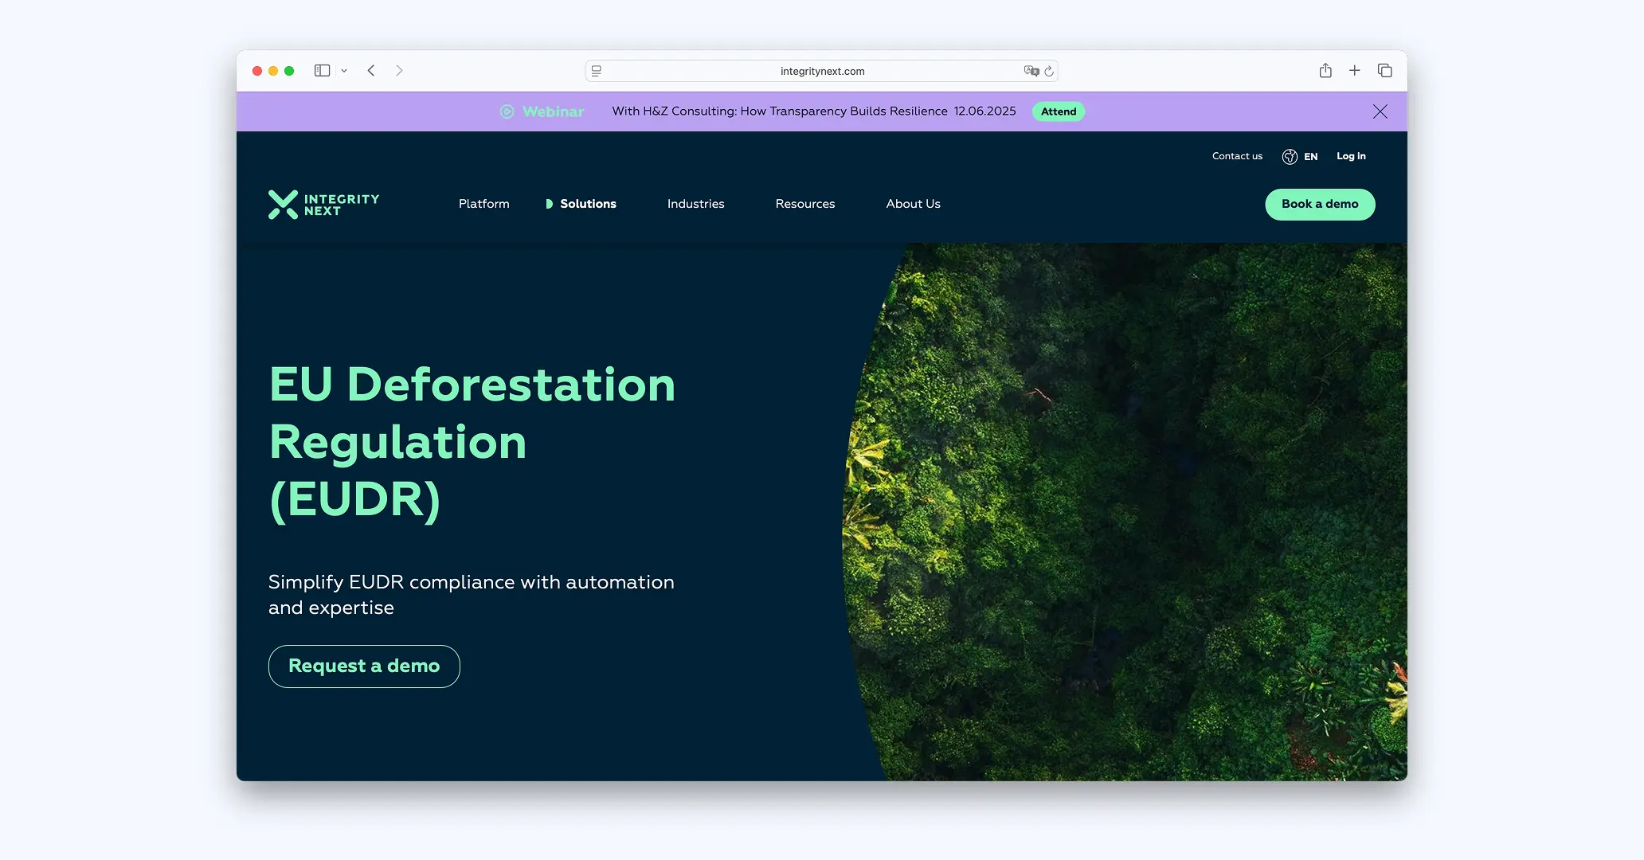Click the Book a demo button
This screenshot has width=1644, height=860.
[1320, 204]
